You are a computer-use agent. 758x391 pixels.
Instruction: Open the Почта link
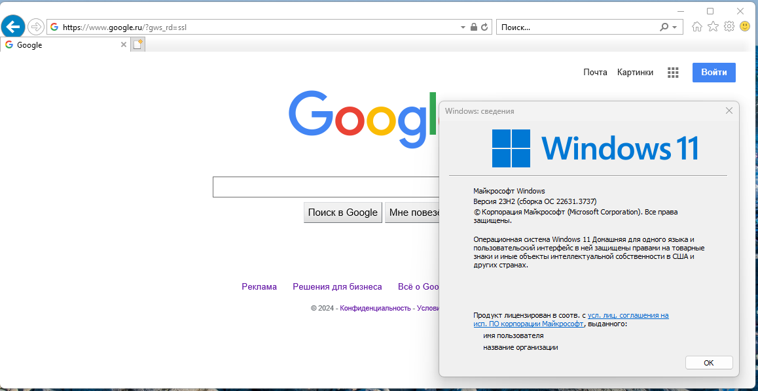tap(595, 73)
